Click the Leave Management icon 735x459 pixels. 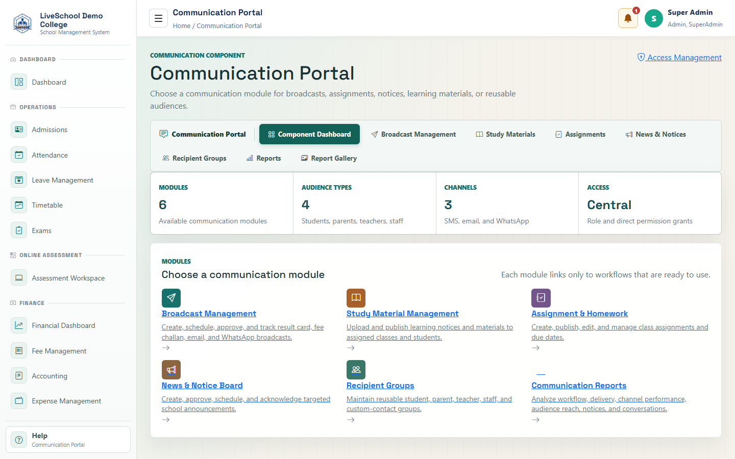pyautogui.click(x=19, y=180)
